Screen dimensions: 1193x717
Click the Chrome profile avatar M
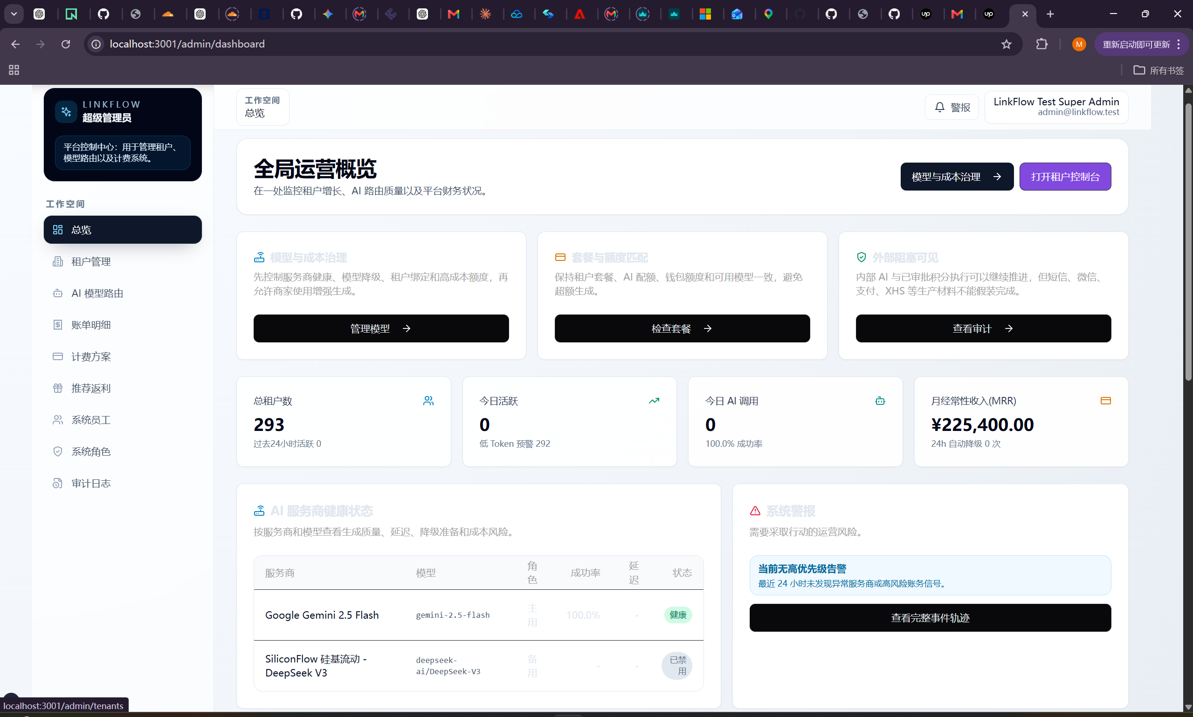pos(1079,44)
